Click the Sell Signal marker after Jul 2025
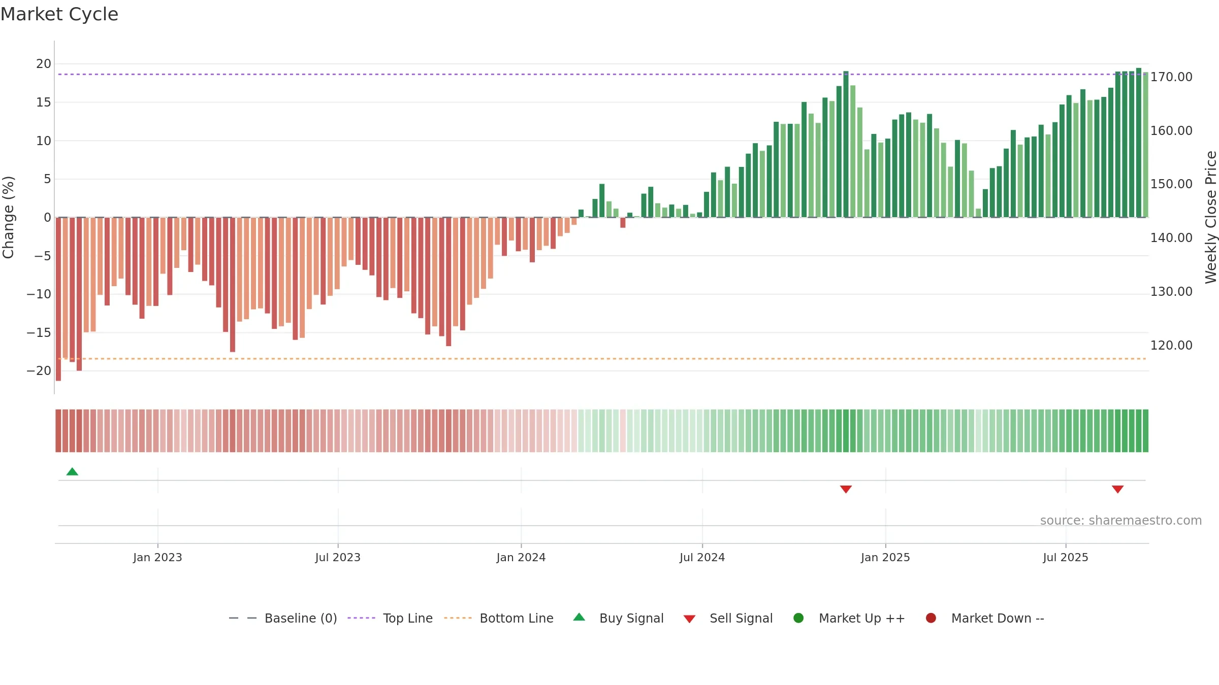Viewport: 1219px width, 685px height. coord(1117,489)
